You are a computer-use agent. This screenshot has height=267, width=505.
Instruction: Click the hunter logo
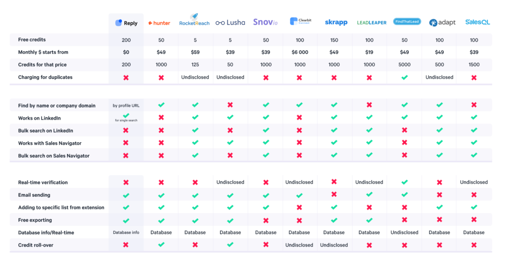pyautogui.click(x=159, y=23)
